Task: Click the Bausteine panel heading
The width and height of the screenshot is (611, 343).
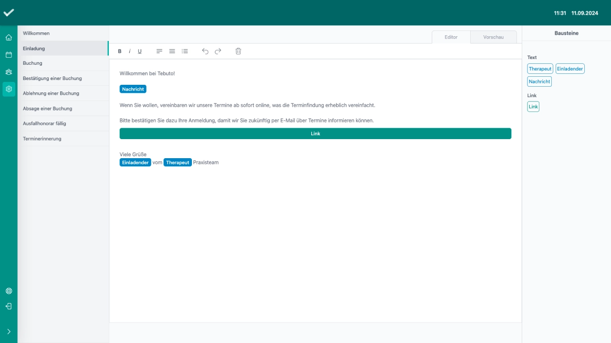Action: (x=566, y=33)
